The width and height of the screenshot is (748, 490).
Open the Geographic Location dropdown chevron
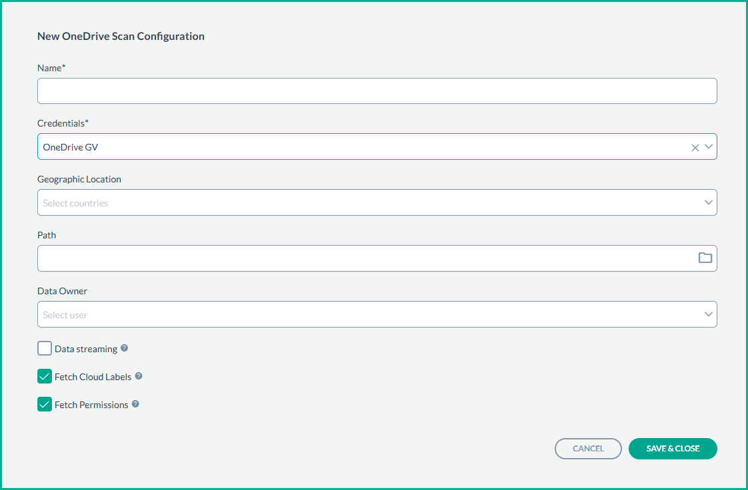point(709,202)
